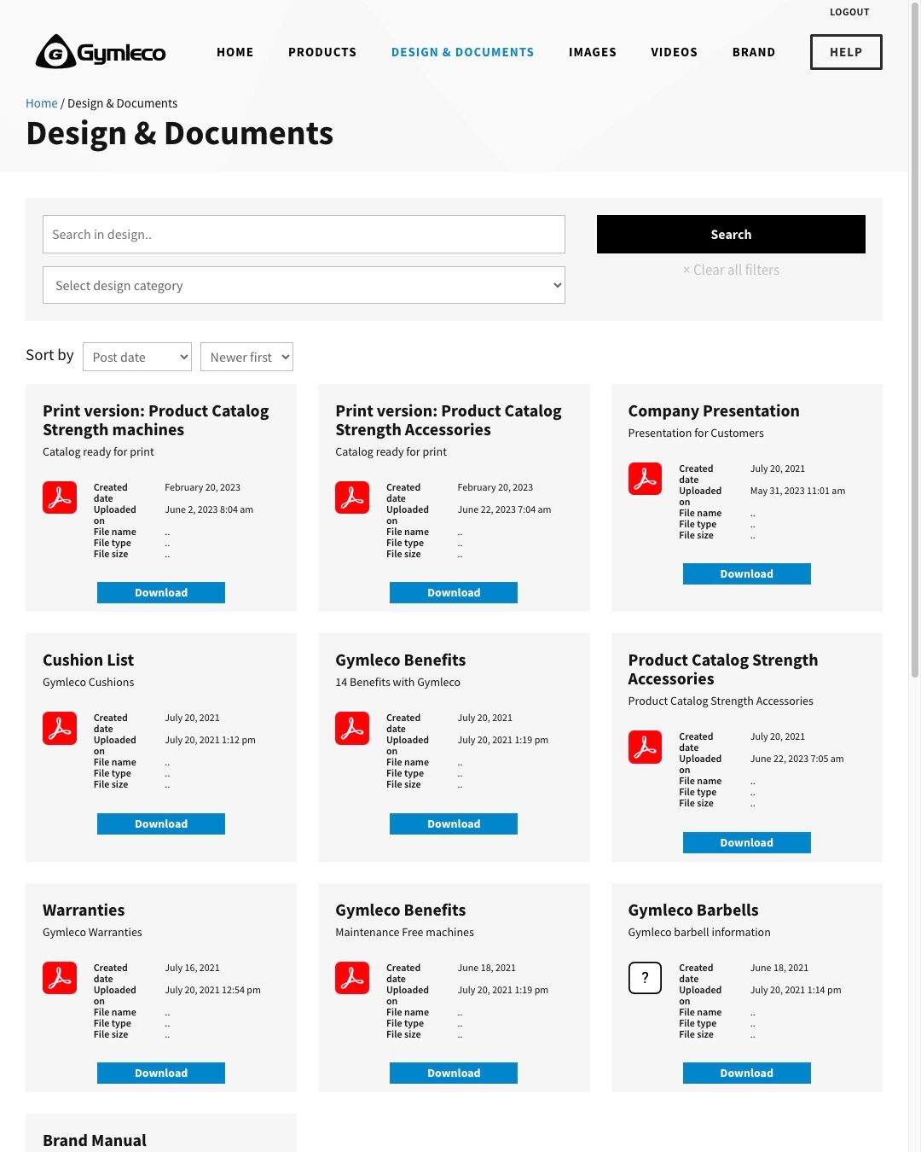The image size is (921, 1152).
Task: Open PDF icon for Print version Strength machines
Action: [60, 497]
